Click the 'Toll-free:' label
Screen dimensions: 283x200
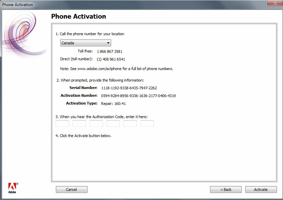85,51
